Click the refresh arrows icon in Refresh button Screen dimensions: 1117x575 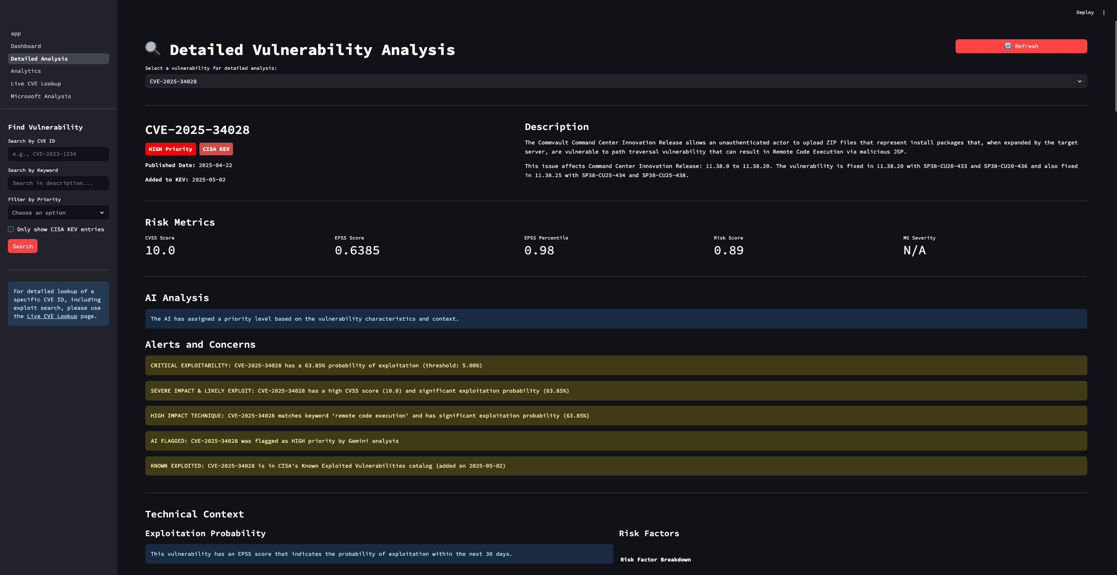click(1007, 46)
